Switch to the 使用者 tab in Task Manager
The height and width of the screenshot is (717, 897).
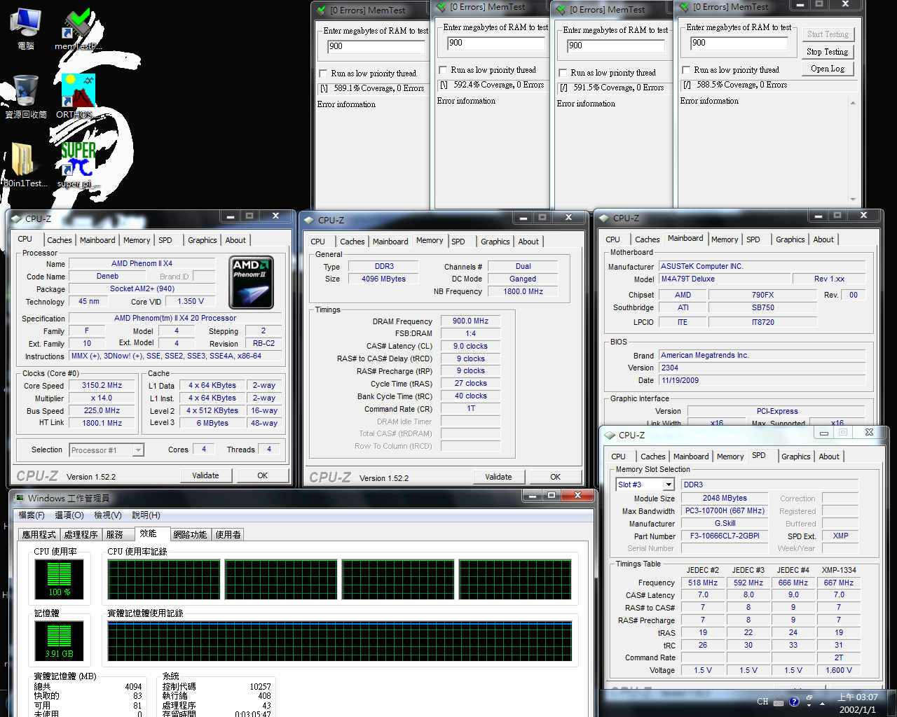(228, 534)
